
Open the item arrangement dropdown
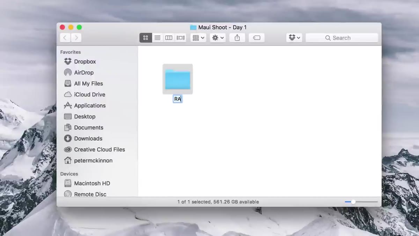tap(198, 38)
